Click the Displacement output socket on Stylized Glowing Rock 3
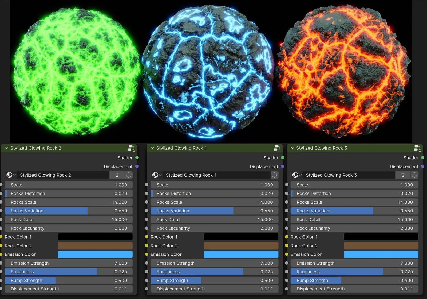Image resolution: width=427 pixels, height=299 pixels. point(423,166)
